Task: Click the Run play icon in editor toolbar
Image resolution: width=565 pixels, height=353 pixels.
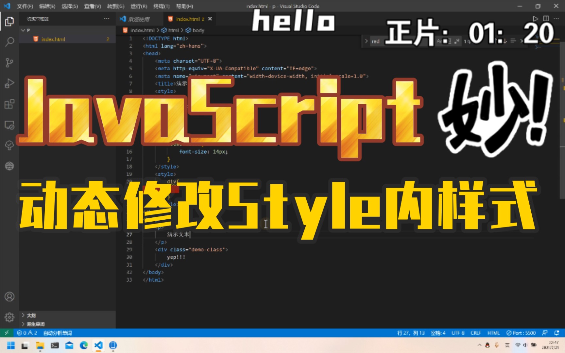Action: coord(535,19)
